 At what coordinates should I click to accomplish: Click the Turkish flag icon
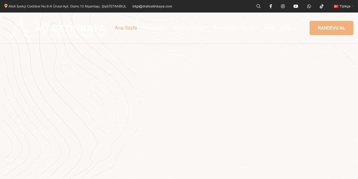pyautogui.click(x=336, y=6)
